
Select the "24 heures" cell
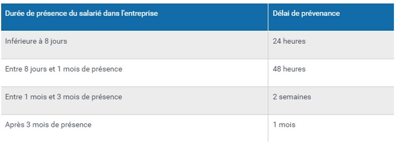tap(331, 45)
